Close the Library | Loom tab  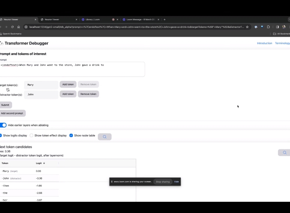coord(117,19)
